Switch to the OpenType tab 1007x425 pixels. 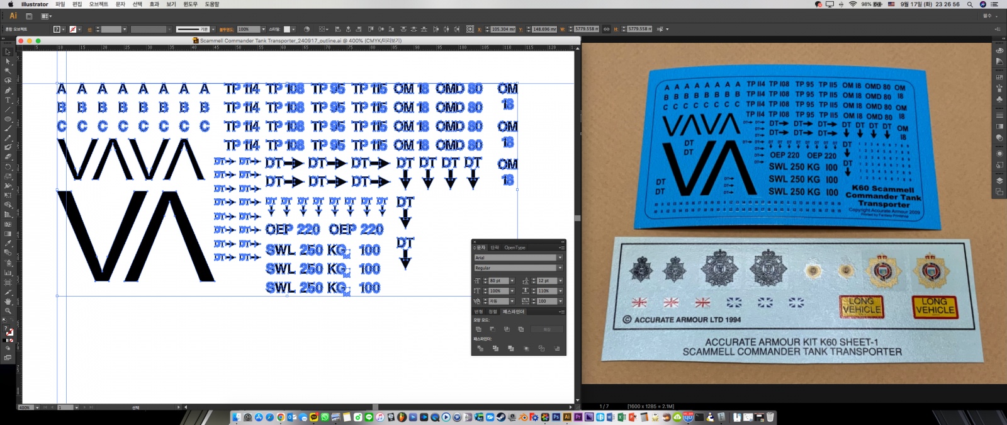(514, 247)
